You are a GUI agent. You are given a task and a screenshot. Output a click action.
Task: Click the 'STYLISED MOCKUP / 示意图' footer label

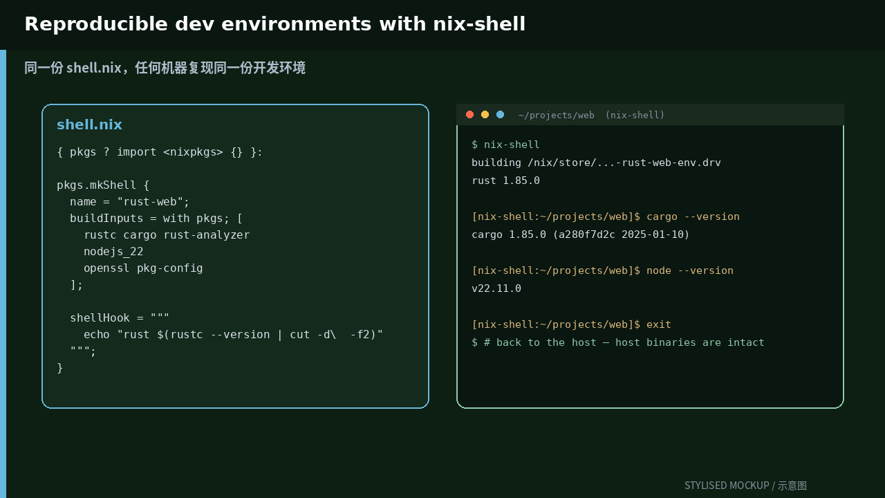click(x=745, y=486)
